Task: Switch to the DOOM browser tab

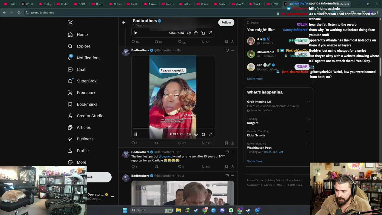Action: [80, 4]
